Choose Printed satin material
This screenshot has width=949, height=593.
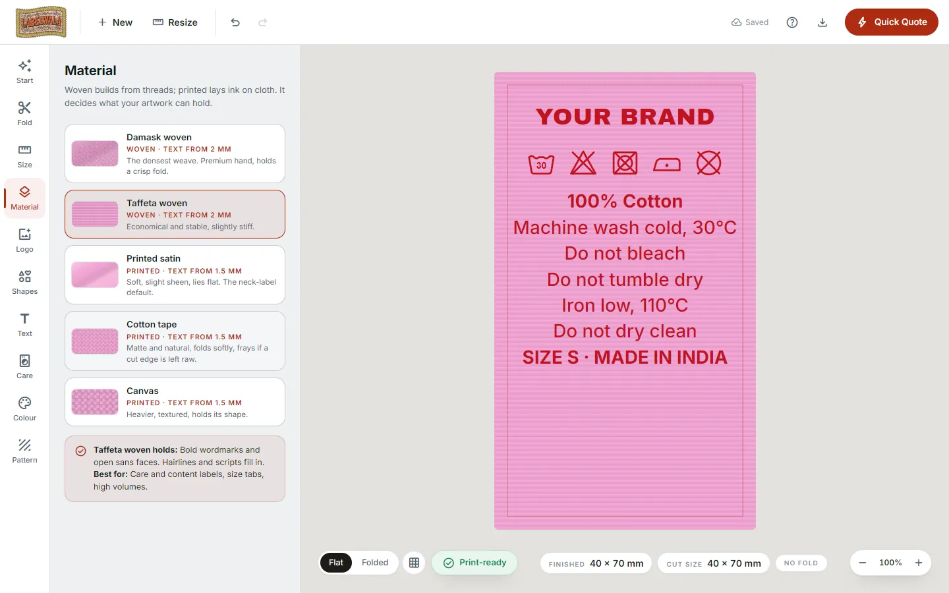click(175, 275)
